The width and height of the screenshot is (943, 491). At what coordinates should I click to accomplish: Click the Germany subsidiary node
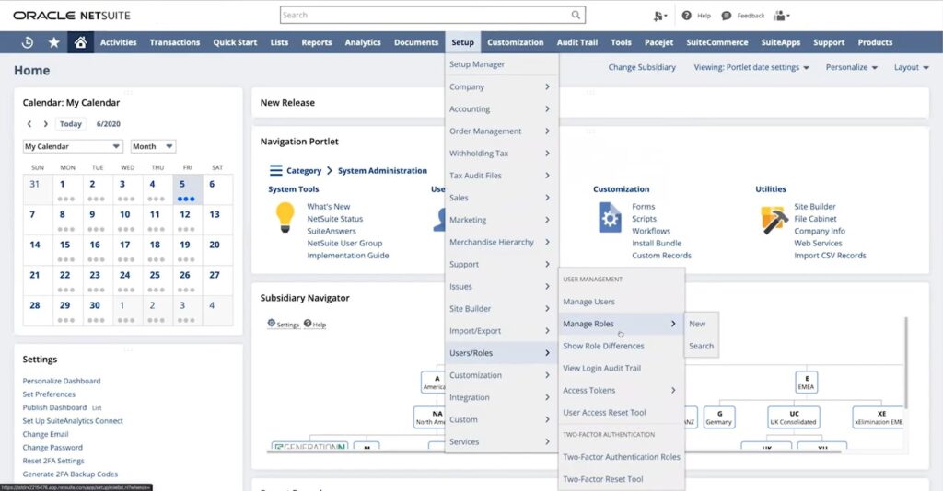[718, 417]
